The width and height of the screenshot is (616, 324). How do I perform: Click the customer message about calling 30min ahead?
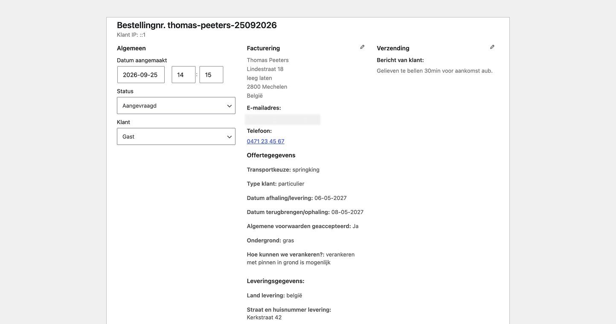pyautogui.click(x=435, y=71)
